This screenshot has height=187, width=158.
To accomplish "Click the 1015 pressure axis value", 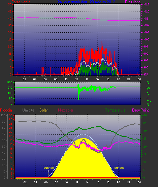I will click(146, 19).
